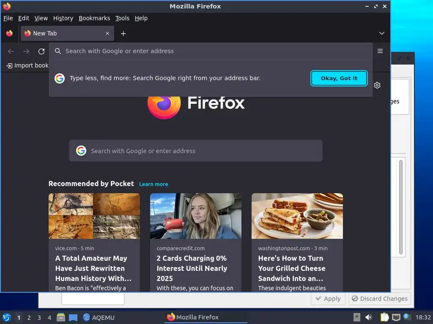This screenshot has width=433, height=324.
Task: Switch to workspace 1 in pager
Action: 19,318
